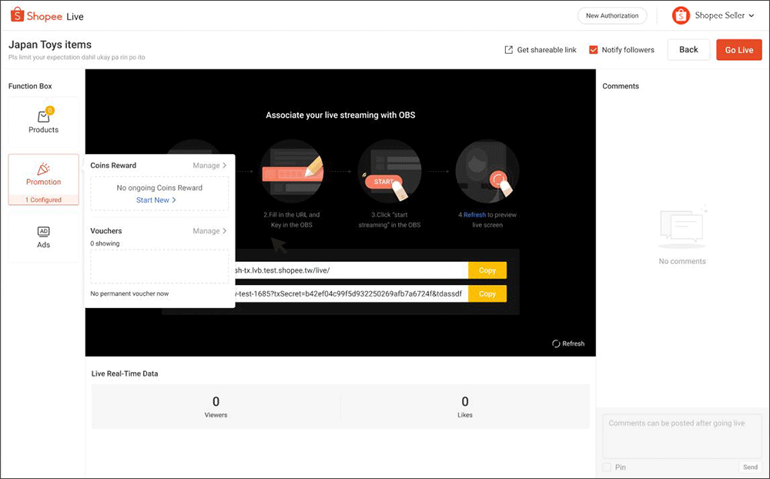Click the Shopee Seller avatar icon
This screenshot has width=770, height=479.
pos(681,15)
